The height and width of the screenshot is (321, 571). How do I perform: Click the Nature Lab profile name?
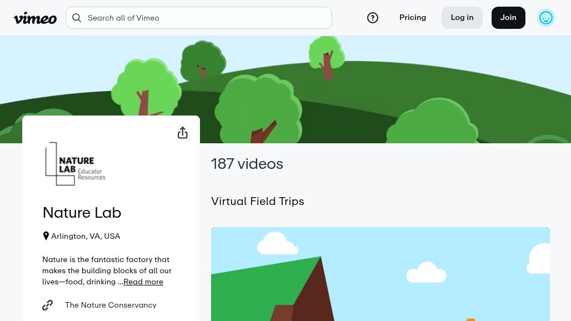click(x=82, y=212)
